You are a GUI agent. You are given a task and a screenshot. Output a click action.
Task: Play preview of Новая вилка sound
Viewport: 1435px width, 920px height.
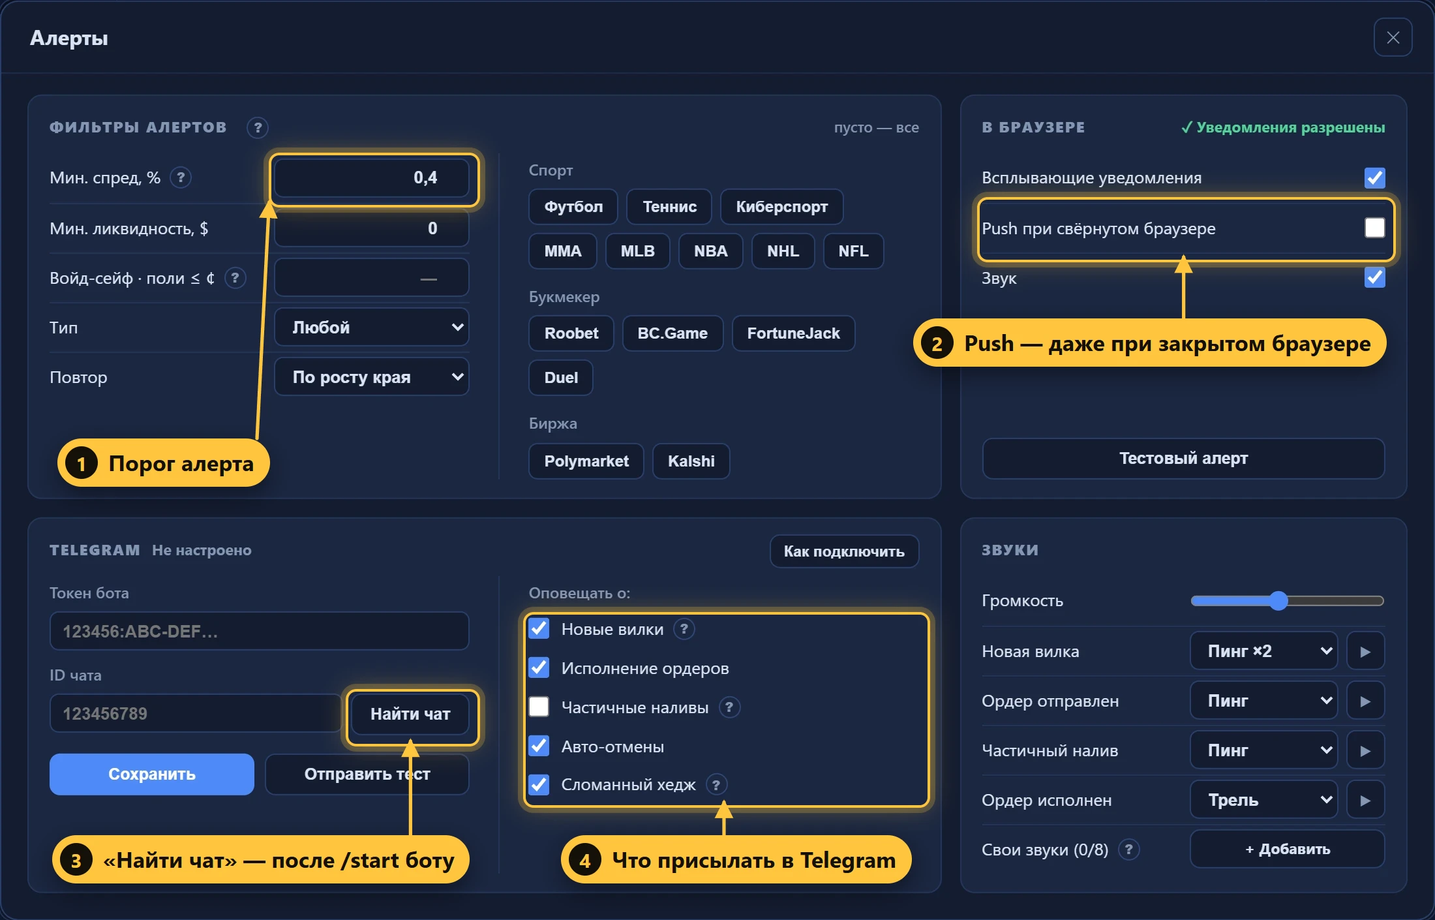[1365, 651]
